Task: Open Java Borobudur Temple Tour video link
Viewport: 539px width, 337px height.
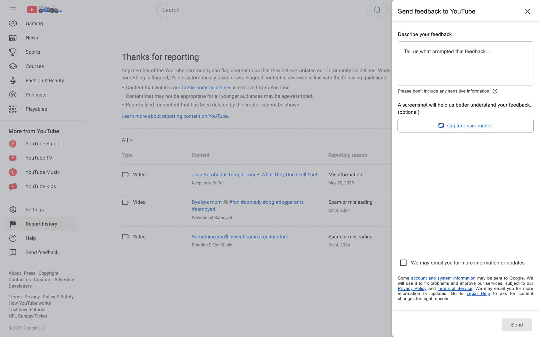Action: coord(254,175)
